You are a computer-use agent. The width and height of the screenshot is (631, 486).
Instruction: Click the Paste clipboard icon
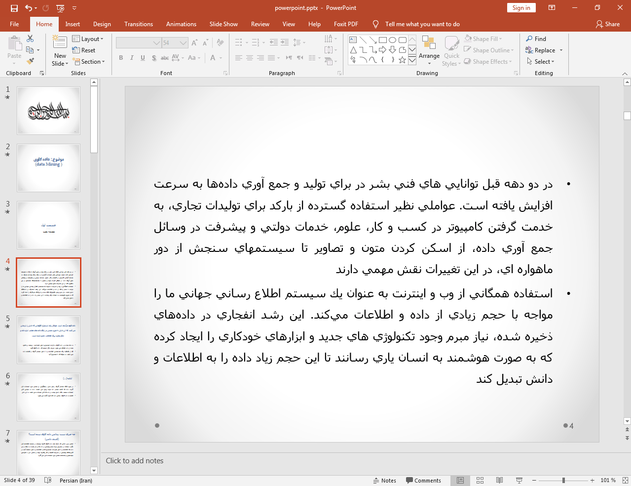tap(14, 43)
